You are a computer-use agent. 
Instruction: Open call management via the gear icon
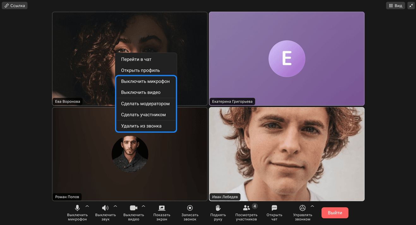point(302,212)
